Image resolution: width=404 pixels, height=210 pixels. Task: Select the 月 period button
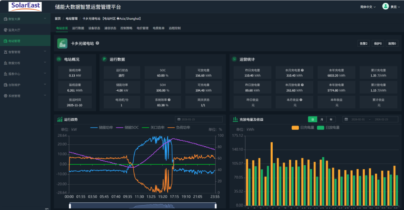322,119
